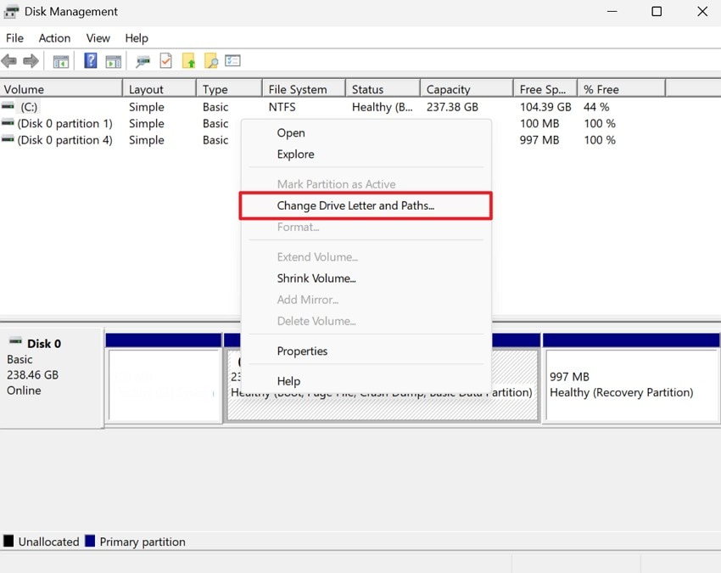Select the (Disk 0 partition 4) row
This screenshot has width=721, height=573.
click(x=64, y=140)
